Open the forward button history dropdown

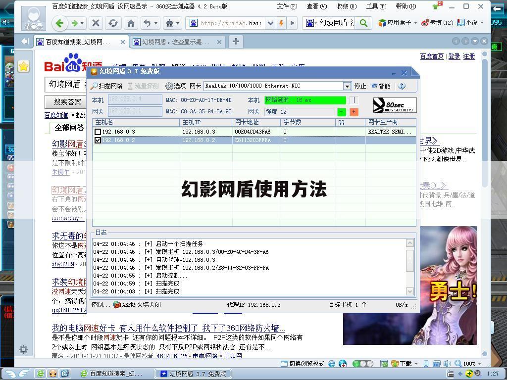click(x=82, y=23)
